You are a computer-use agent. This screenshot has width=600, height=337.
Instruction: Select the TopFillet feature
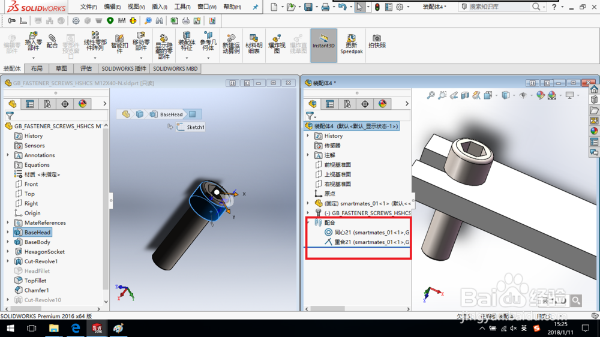point(31,281)
